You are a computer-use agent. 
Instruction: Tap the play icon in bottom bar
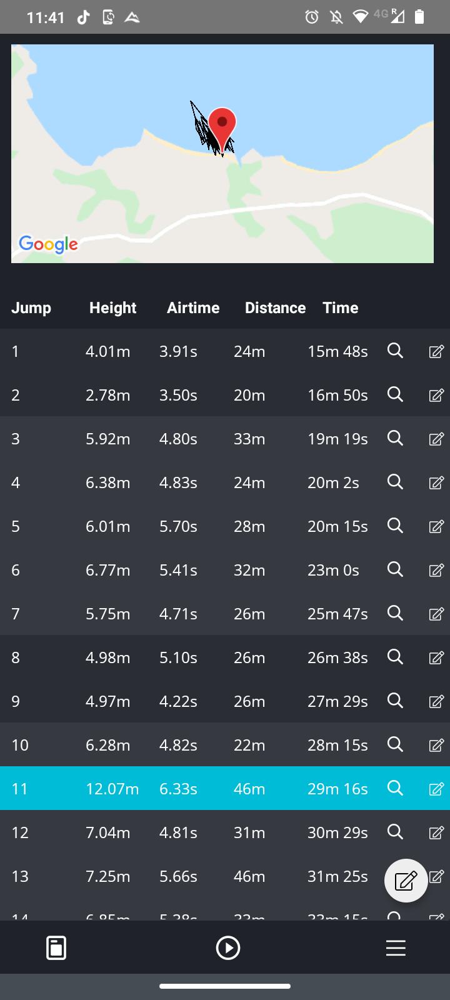pyautogui.click(x=227, y=948)
